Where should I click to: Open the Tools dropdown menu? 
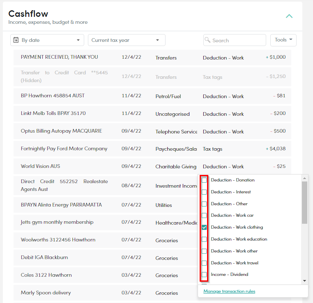[283, 40]
